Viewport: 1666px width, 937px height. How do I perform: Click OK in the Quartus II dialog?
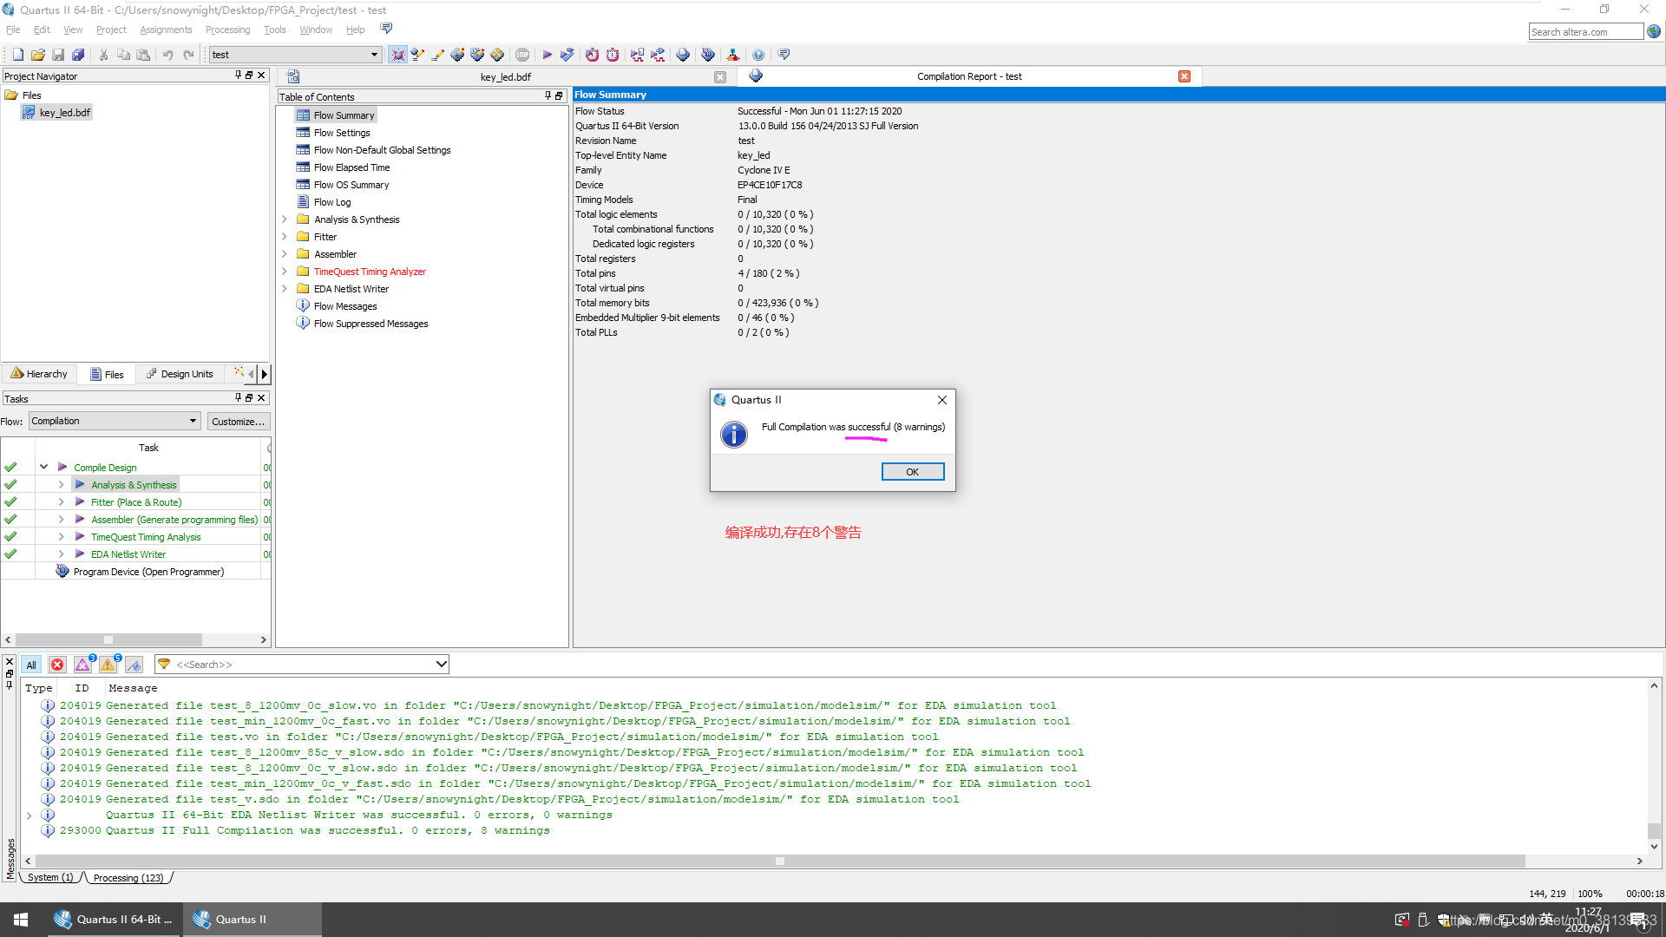coord(912,471)
